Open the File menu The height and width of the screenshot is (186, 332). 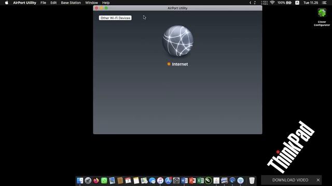click(43, 3)
